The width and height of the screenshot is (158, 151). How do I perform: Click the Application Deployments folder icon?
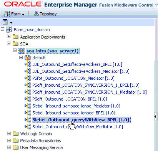[15, 37]
